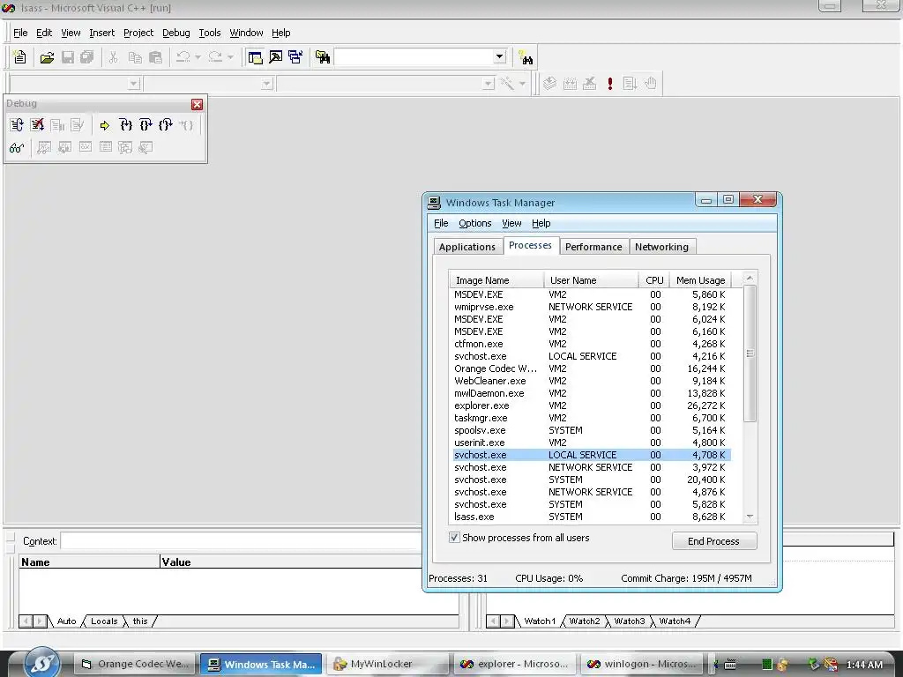The height and width of the screenshot is (677, 903).
Task: Open the Redo history dropdown arrow
Action: tap(230, 57)
